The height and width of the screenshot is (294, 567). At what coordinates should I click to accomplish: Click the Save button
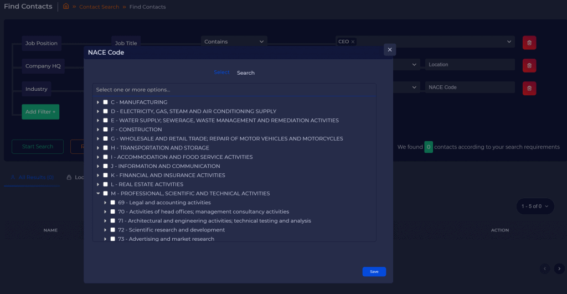(x=374, y=272)
